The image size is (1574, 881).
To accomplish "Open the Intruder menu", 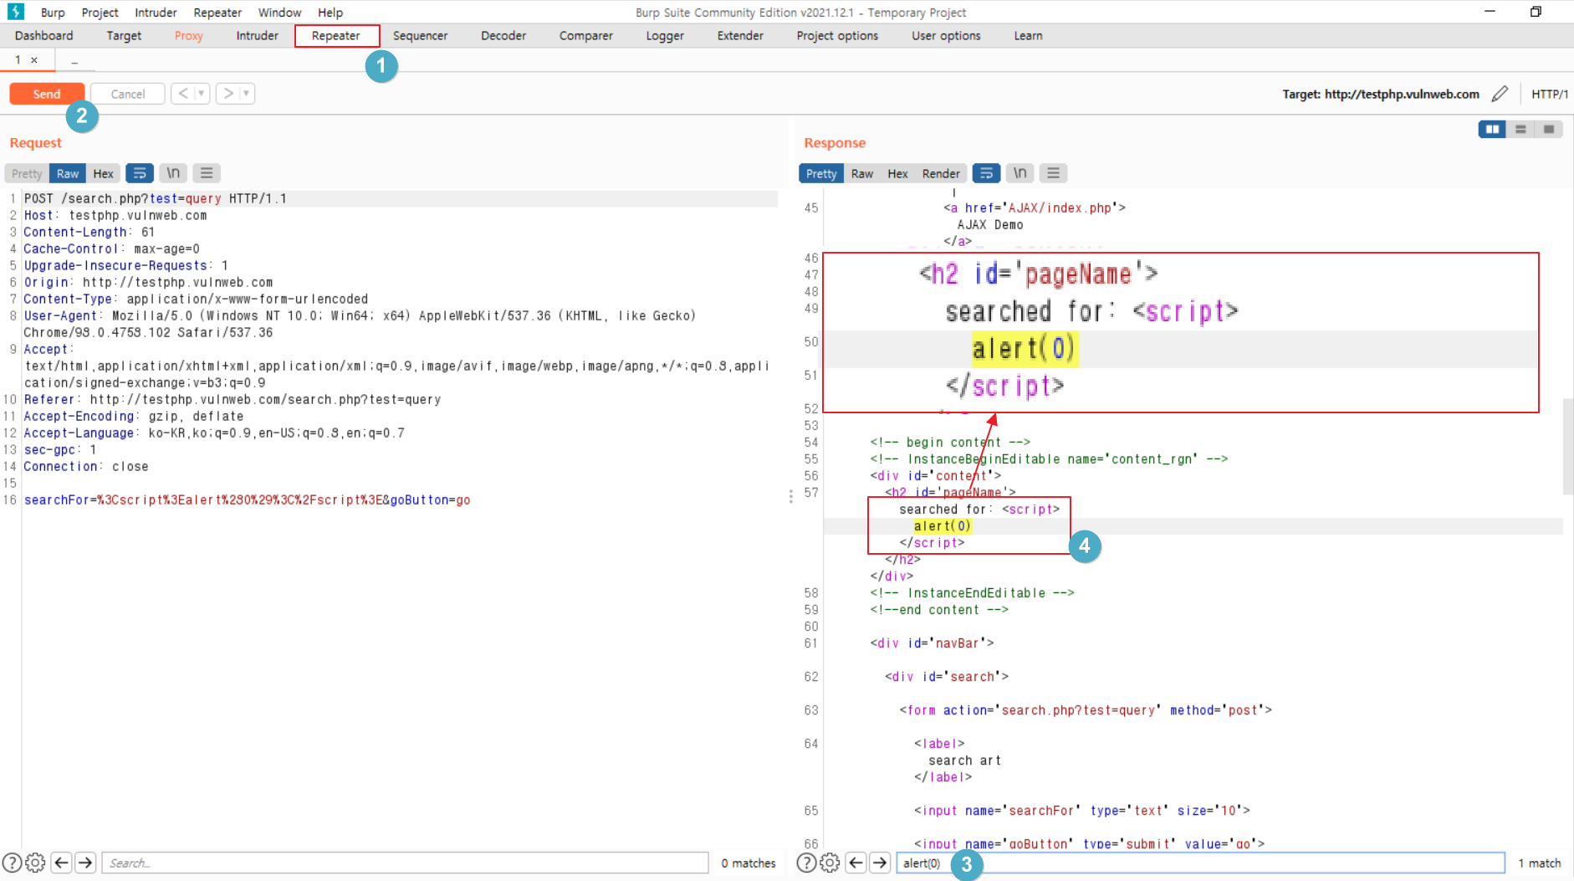I will (156, 13).
